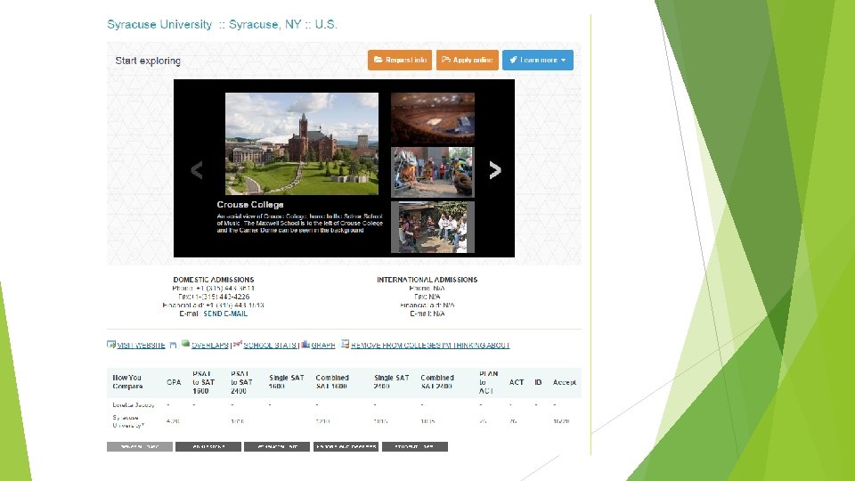This screenshot has width=855, height=481.
Task: Click the PLAN to ACT column header
Action: [488, 382]
